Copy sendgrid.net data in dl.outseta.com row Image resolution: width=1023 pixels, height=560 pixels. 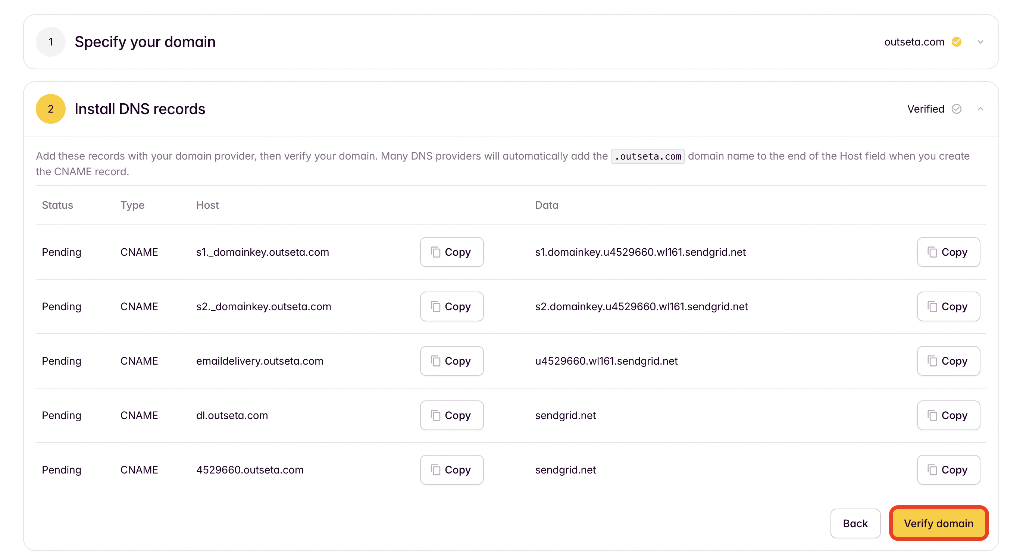pyautogui.click(x=948, y=415)
